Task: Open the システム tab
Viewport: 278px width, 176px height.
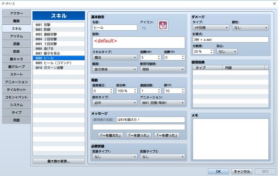Action: coord(17,105)
